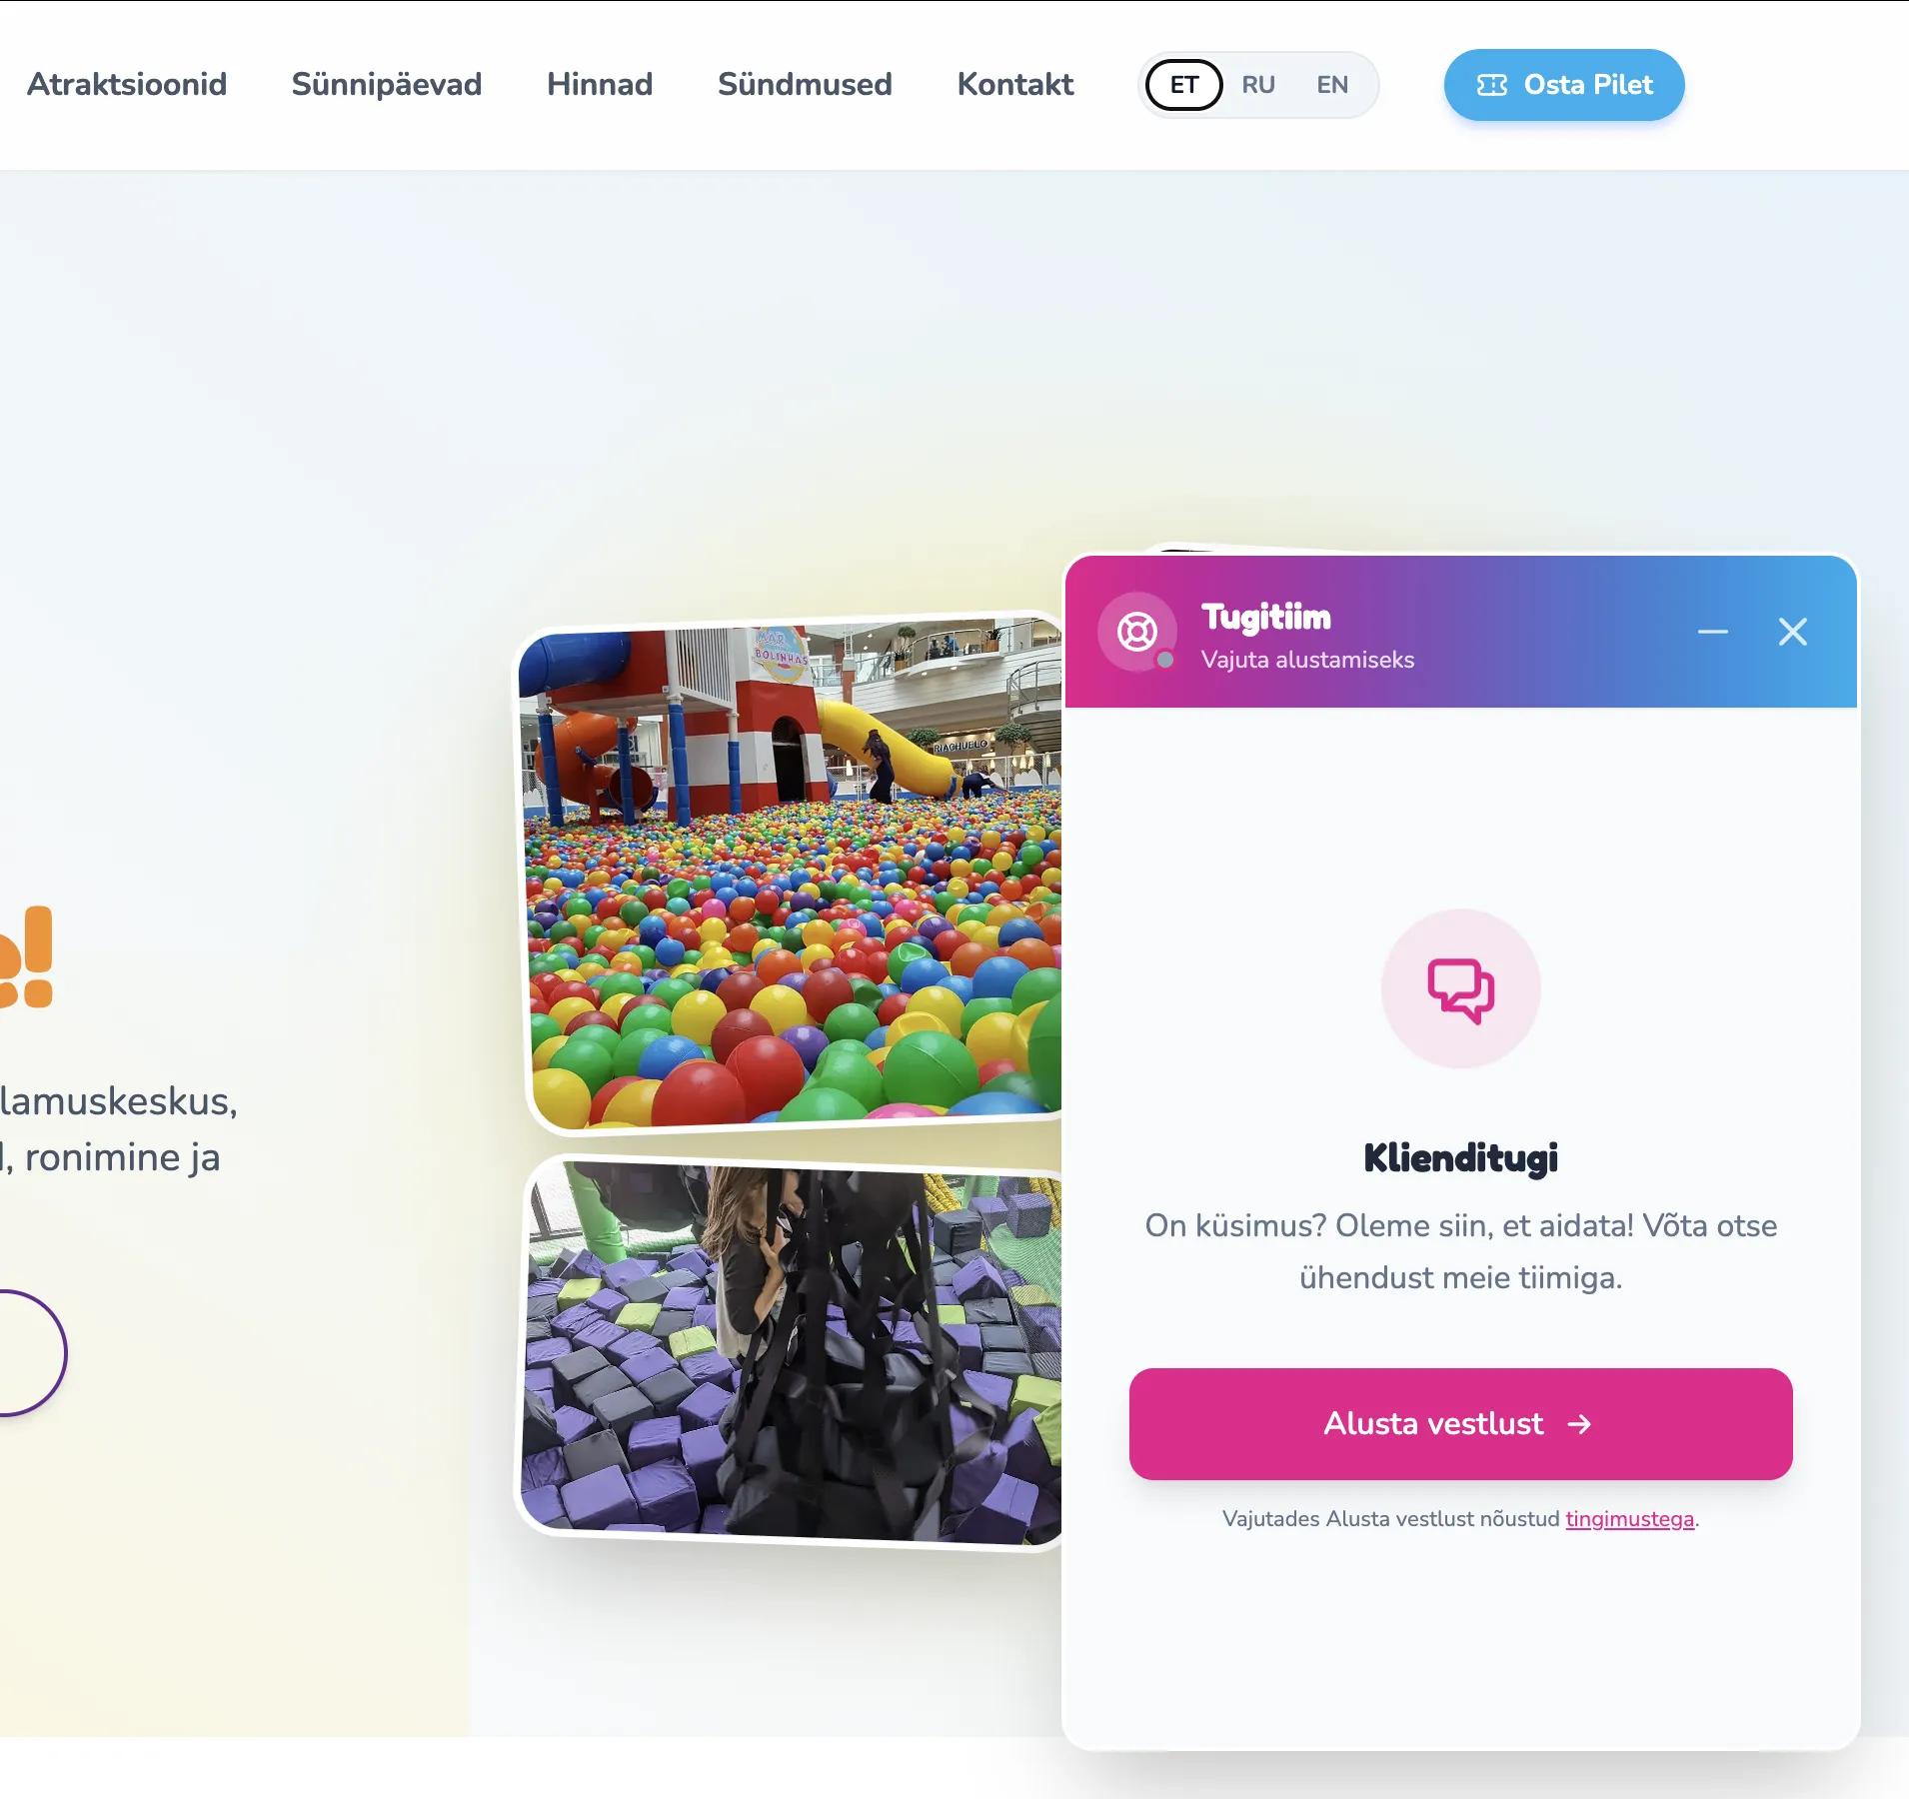Viewport: 1909px width, 1799px height.
Task: Click the grey status dot on avatar
Action: click(1165, 660)
